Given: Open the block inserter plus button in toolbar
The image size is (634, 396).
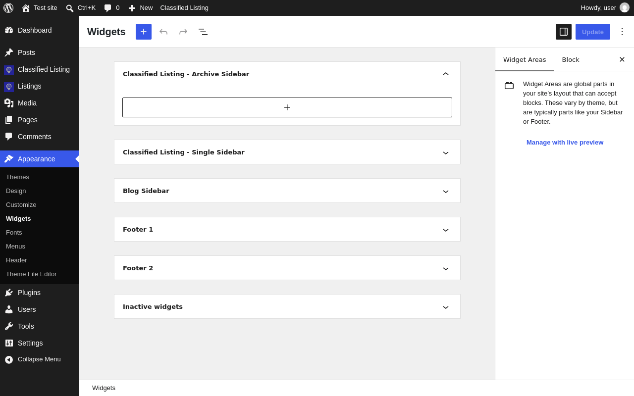Looking at the screenshot, I should tap(144, 32).
